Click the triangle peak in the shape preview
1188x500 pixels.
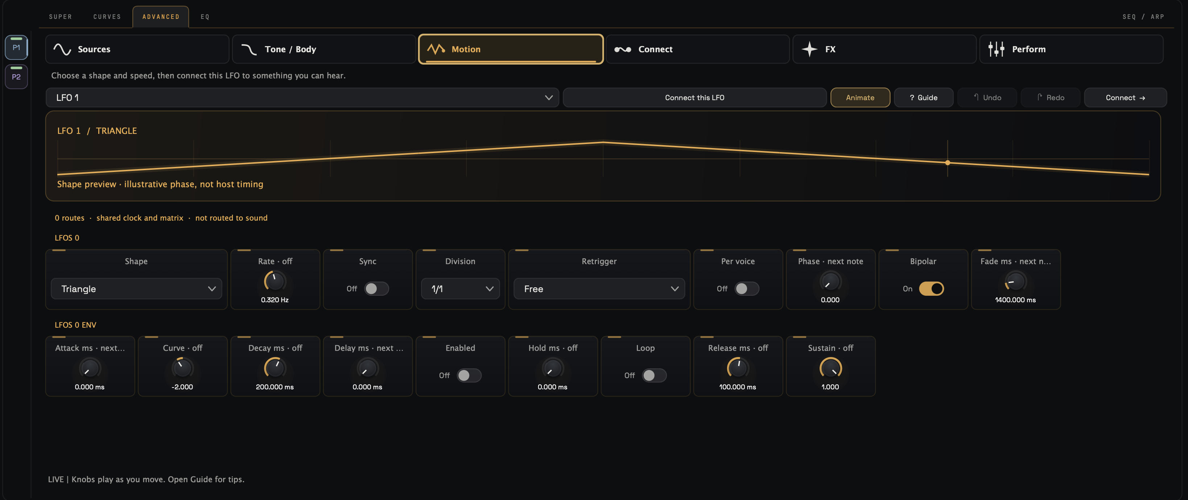tap(603, 142)
